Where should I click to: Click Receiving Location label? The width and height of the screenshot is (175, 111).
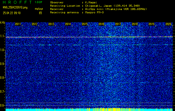coord(65,6)
